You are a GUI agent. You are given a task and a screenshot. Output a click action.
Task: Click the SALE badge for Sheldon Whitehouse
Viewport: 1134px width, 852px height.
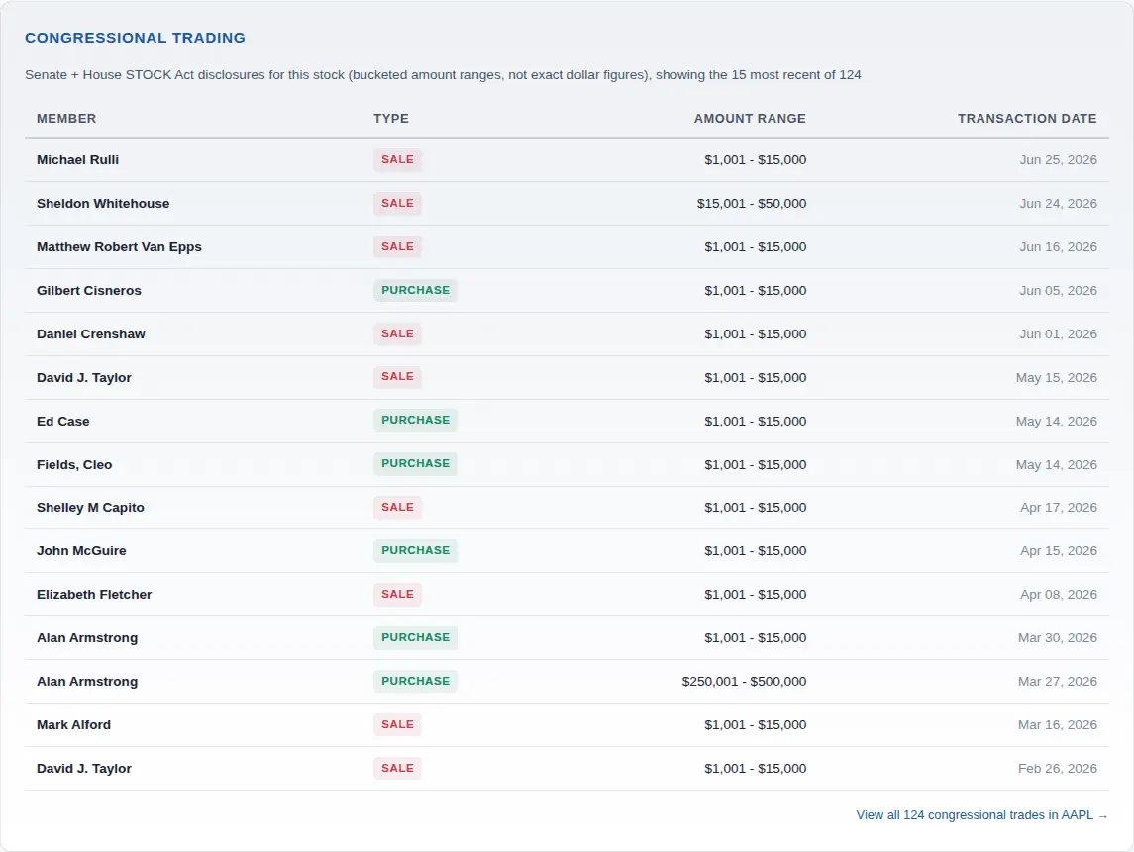pos(398,203)
